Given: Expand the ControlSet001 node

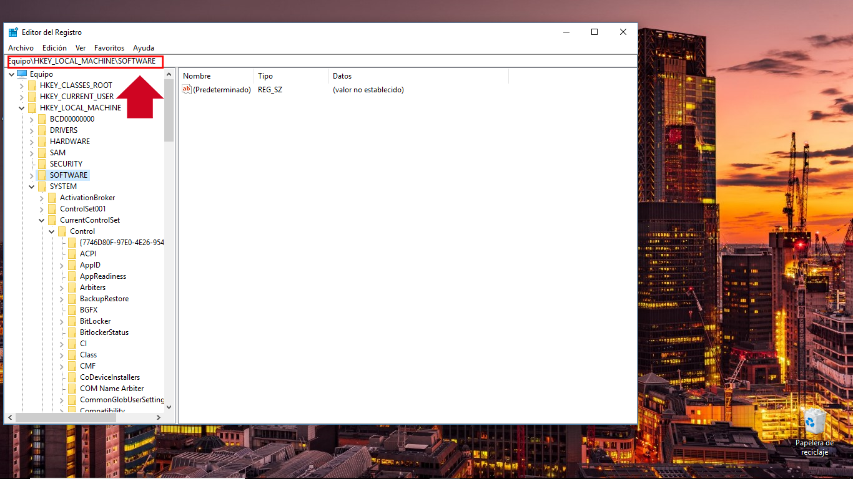Looking at the screenshot, I should 42,209.
